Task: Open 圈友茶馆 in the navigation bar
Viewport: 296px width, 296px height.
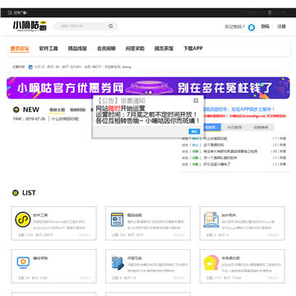Action: [x=164, y=49]
